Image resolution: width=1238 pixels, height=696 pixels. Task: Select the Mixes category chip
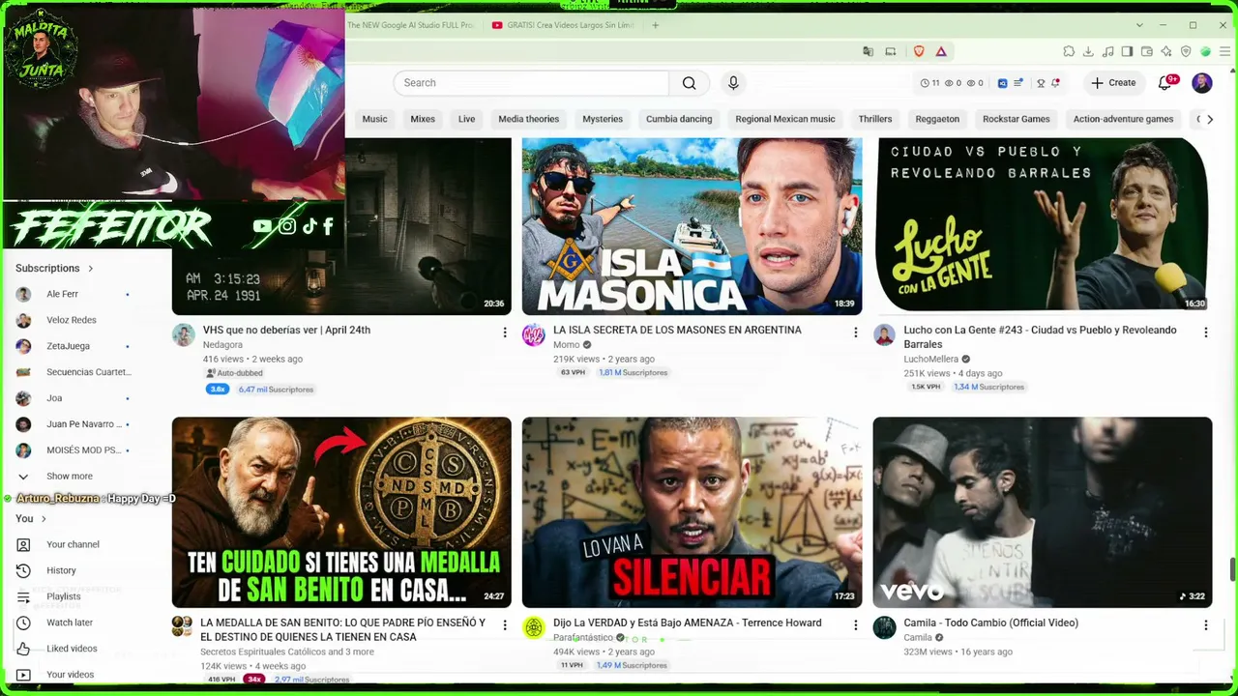423,119
